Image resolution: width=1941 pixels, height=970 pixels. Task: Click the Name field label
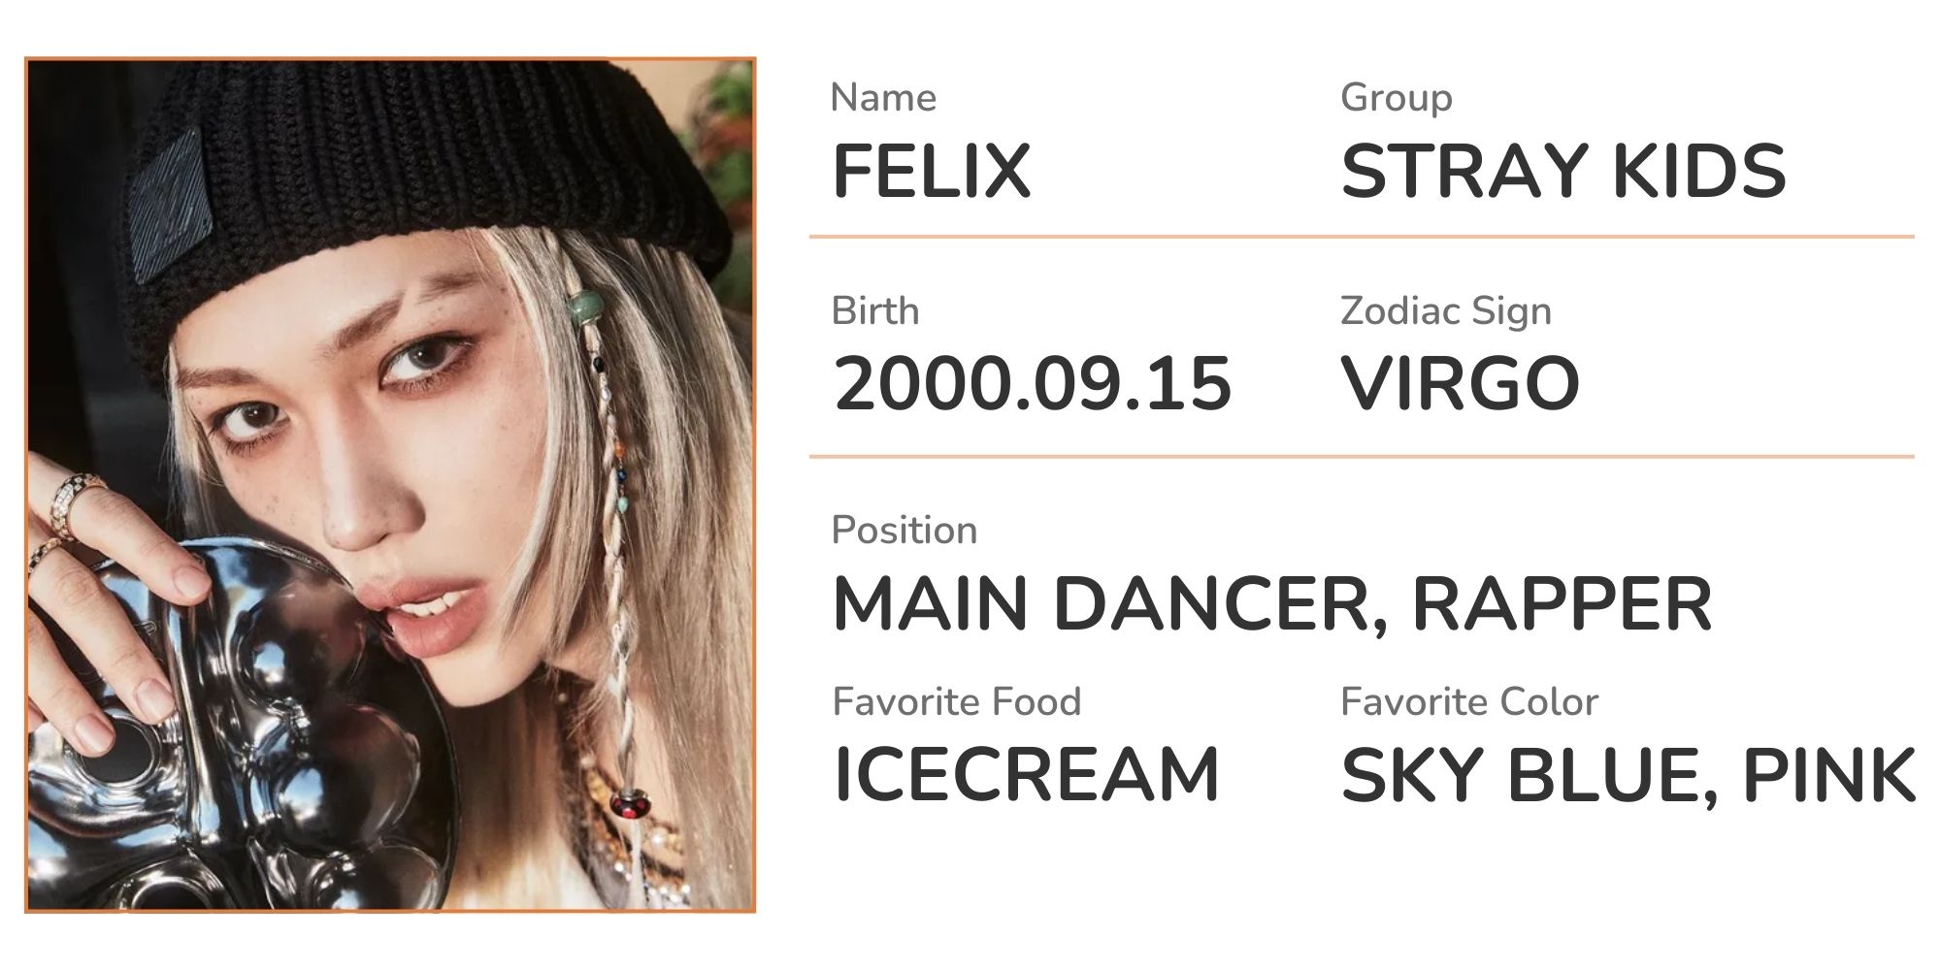pos(883,98)
